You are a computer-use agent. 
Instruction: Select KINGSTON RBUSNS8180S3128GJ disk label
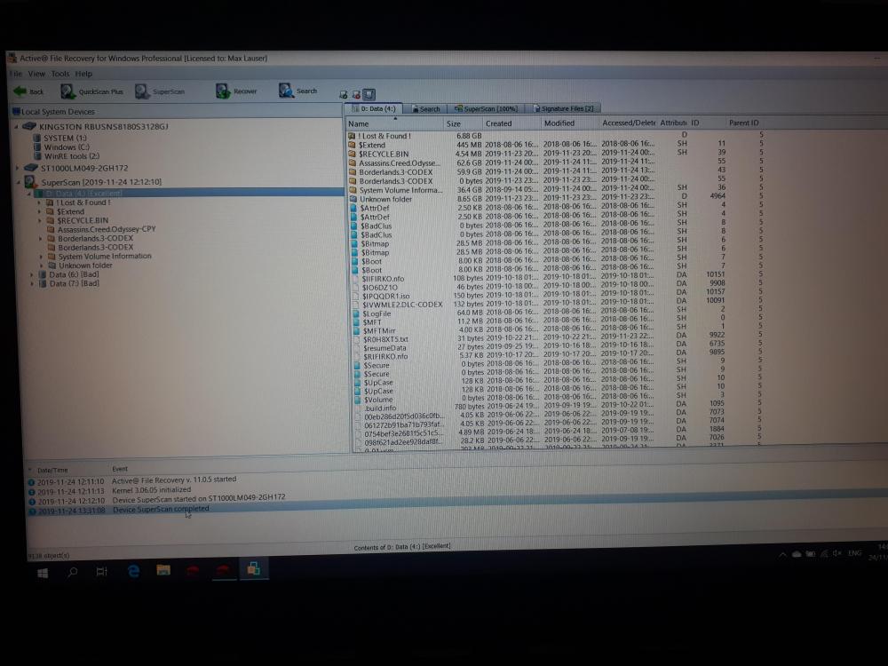(104, 127)
